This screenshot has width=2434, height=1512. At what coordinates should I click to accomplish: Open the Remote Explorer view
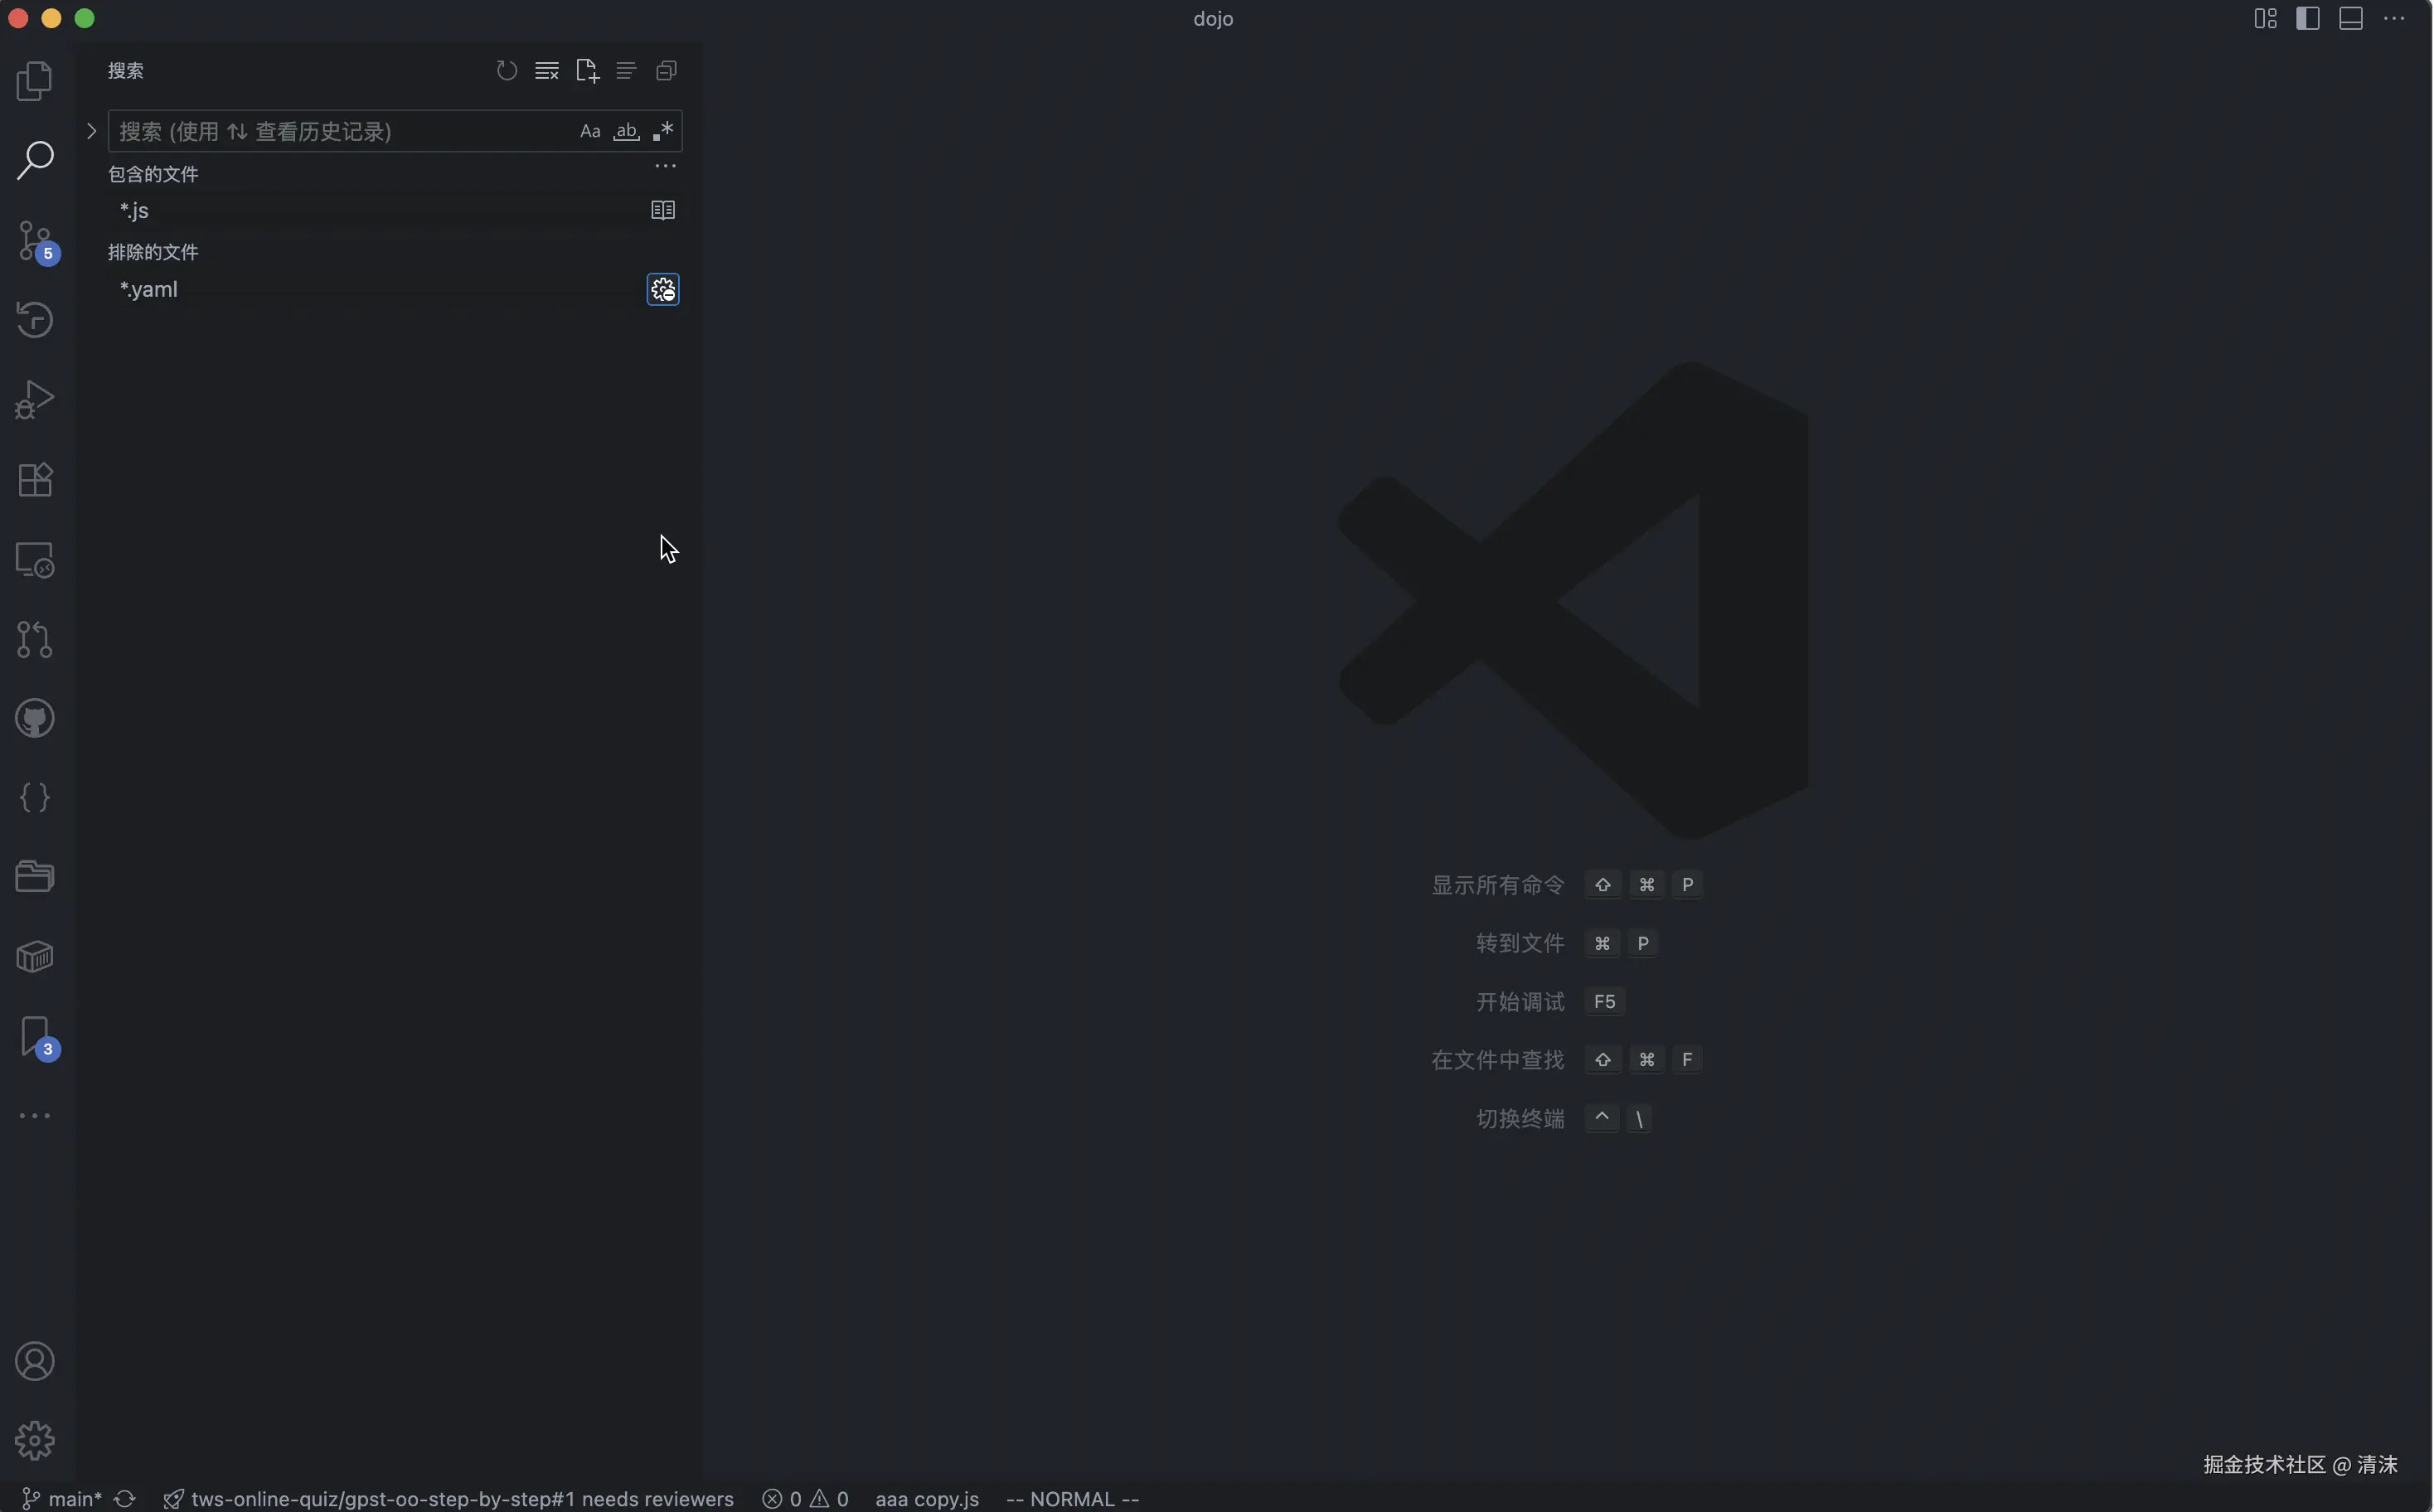(x=35, y=560)
